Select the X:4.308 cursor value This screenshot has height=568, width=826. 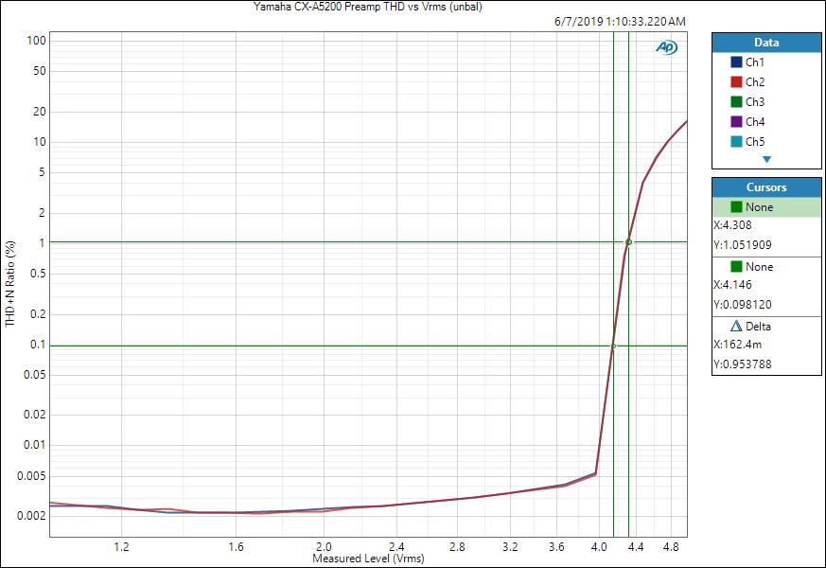[734, 226]
